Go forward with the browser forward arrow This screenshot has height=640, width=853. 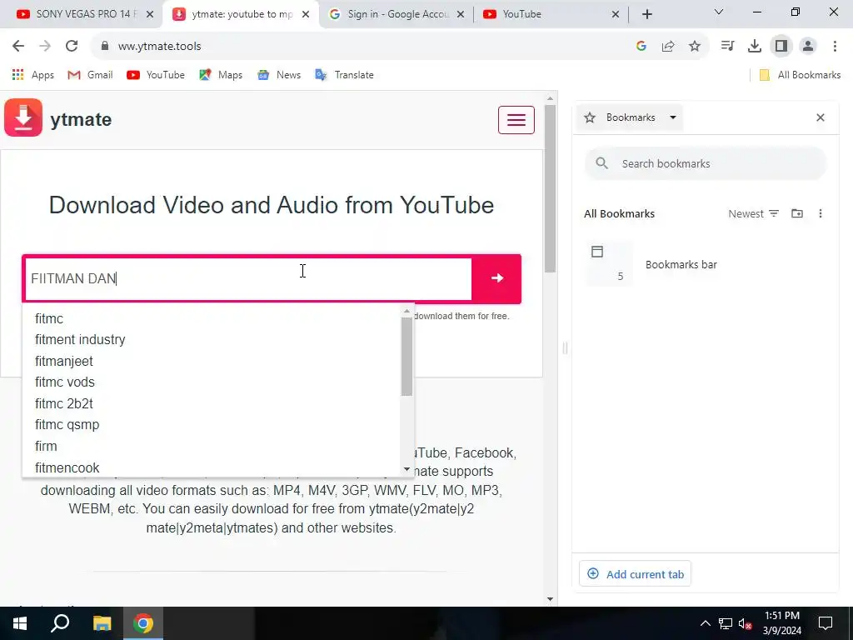click(45, 47)
